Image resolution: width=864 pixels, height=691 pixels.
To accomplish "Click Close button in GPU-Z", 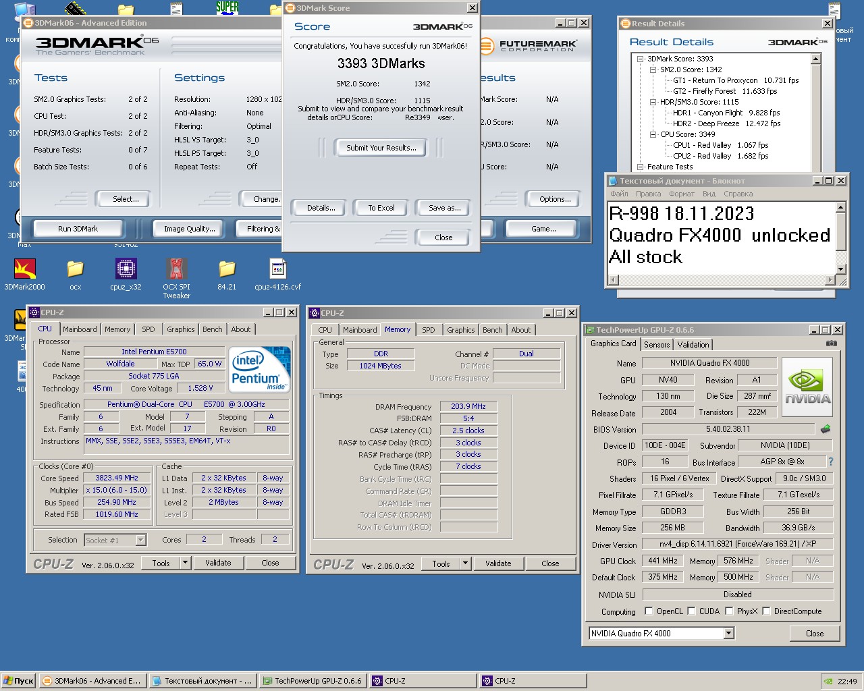I will (x=815, y=634).
